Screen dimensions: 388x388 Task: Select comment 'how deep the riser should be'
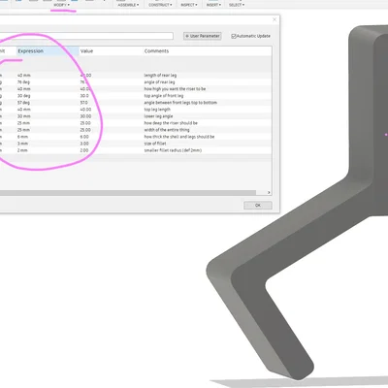pos(171,123)
